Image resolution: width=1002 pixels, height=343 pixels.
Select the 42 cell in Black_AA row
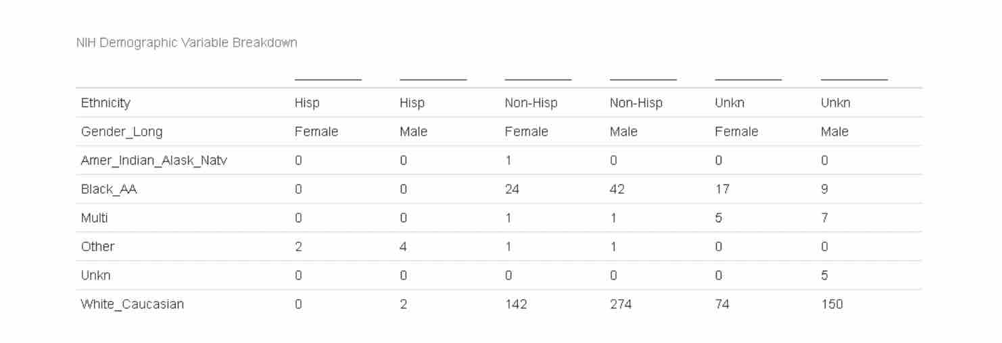pos(617,190)
